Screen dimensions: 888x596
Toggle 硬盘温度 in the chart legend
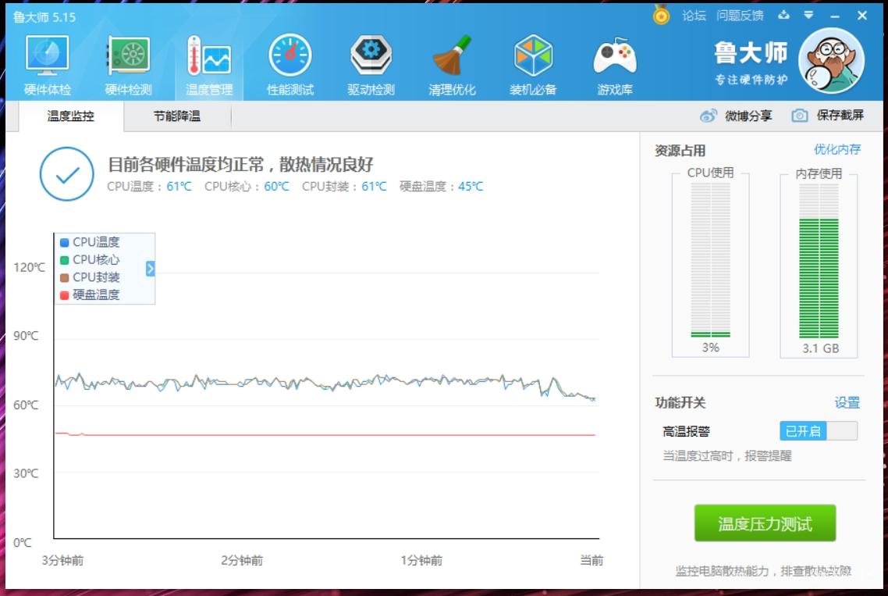(91, 294)
